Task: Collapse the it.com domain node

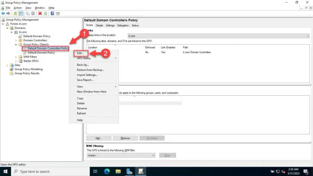Action: 12,32
